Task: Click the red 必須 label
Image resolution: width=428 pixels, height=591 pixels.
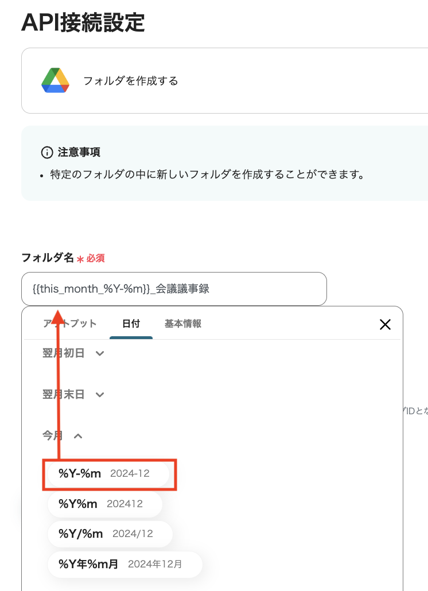Action: pyautogui.click(x=96, y=258)
